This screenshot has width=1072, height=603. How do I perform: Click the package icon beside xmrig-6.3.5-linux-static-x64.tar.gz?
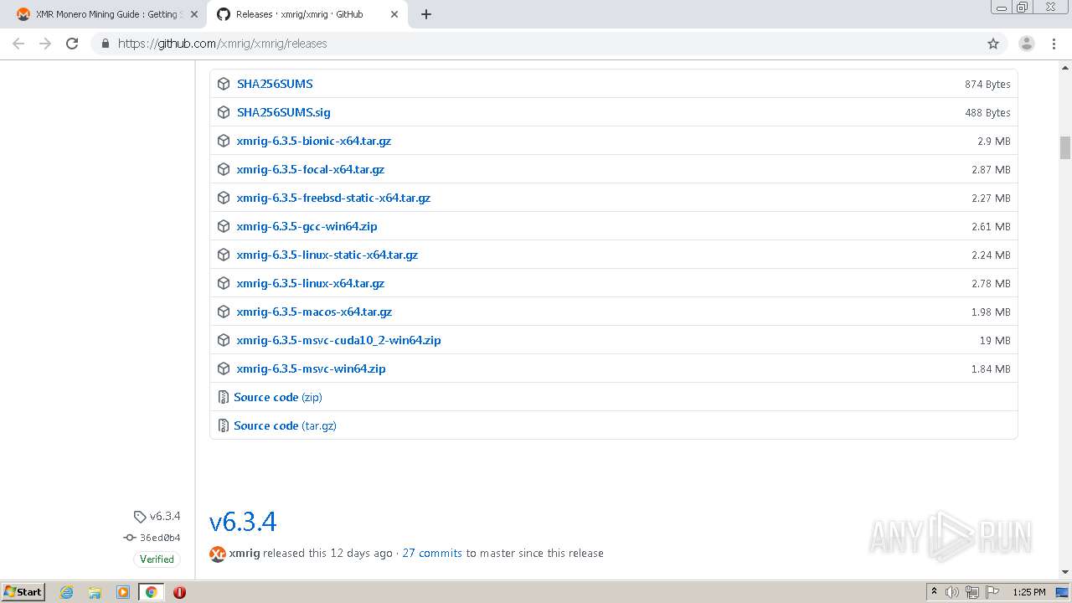(x=224, y=255)
